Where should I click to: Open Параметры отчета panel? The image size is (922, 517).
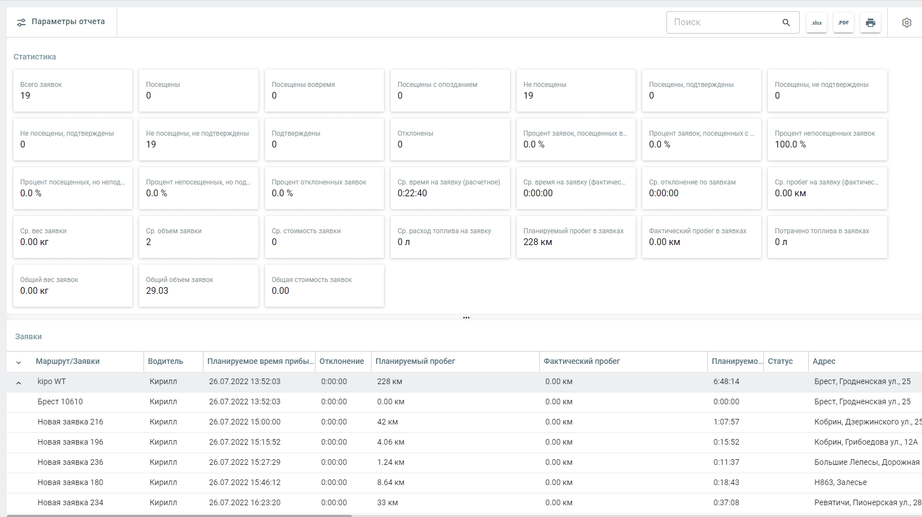(68, 22)
